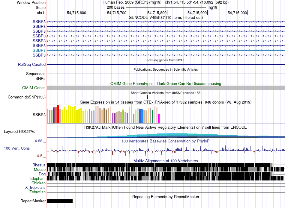Screen dimensions: 285x208
Task: Click the Layered H3K27Ac label
Action: tap(19, 131)
